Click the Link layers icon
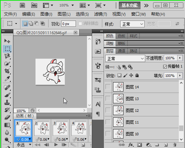This screenshot has width=185, height=148. point(121,145)
